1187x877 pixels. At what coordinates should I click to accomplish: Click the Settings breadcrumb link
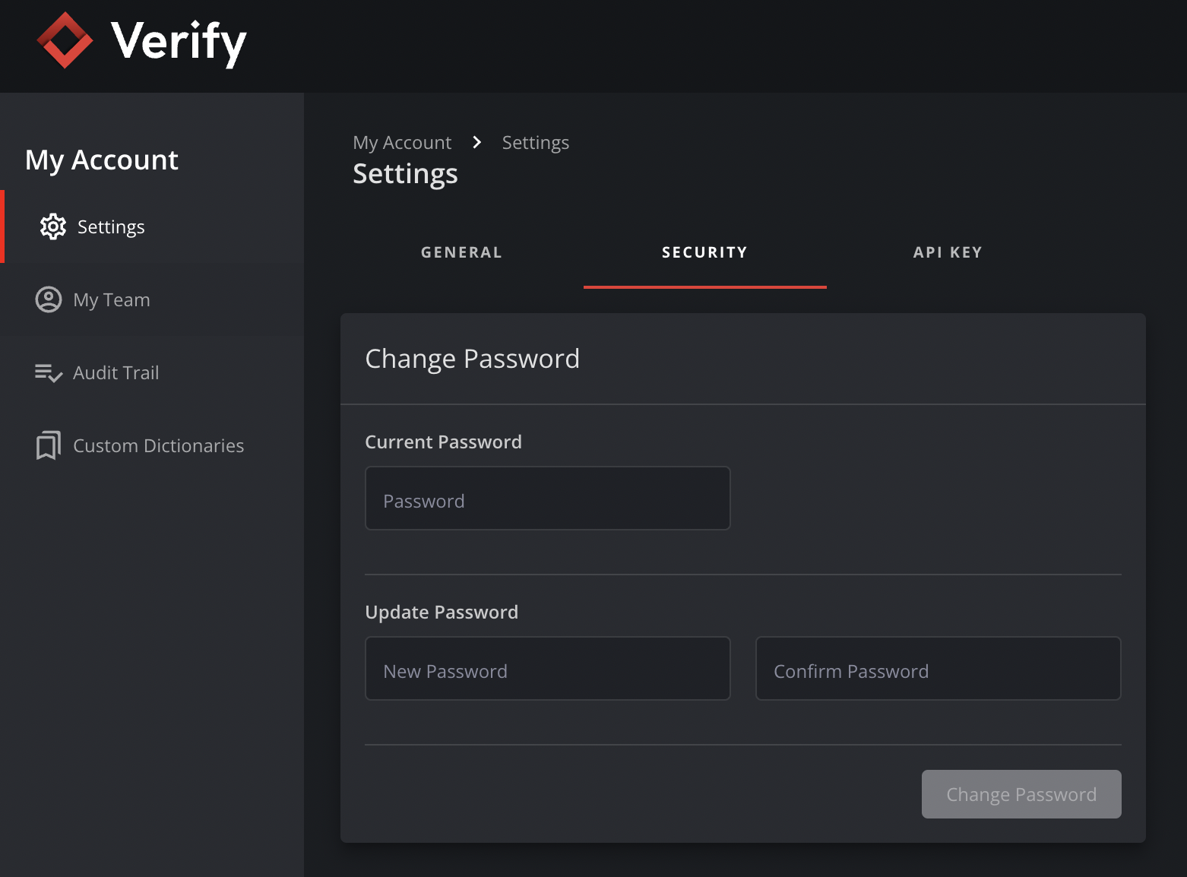(x=535, y=143)
